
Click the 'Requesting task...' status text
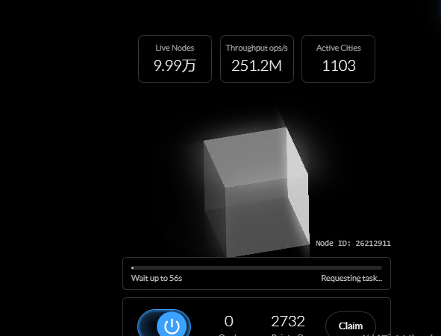point(351,278)
